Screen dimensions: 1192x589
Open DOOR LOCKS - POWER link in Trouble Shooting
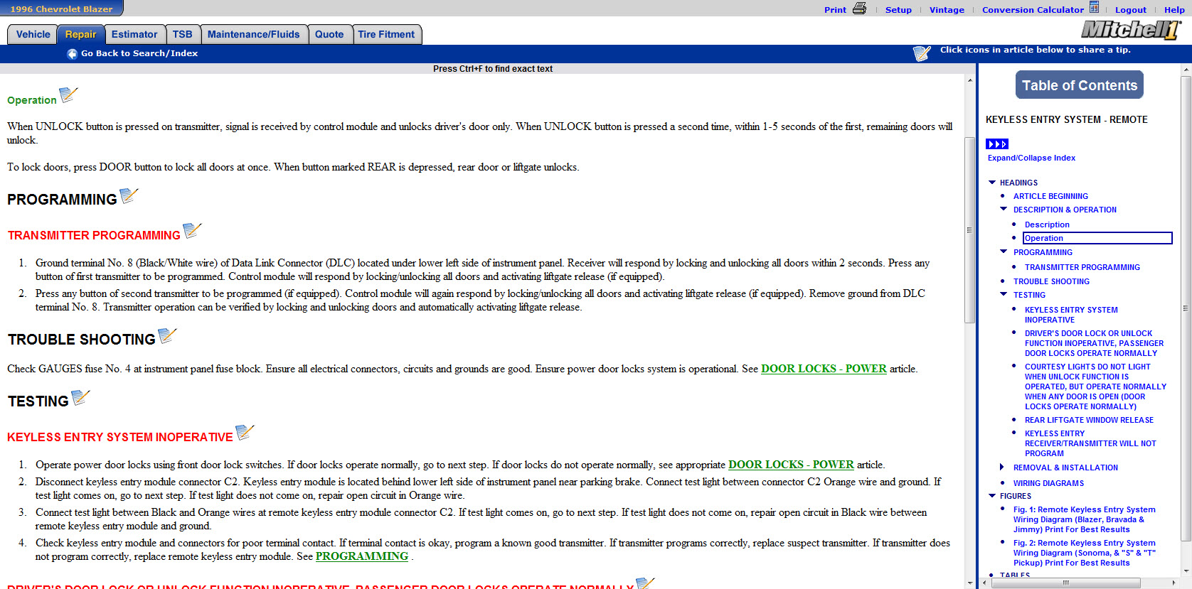(824, 369)
